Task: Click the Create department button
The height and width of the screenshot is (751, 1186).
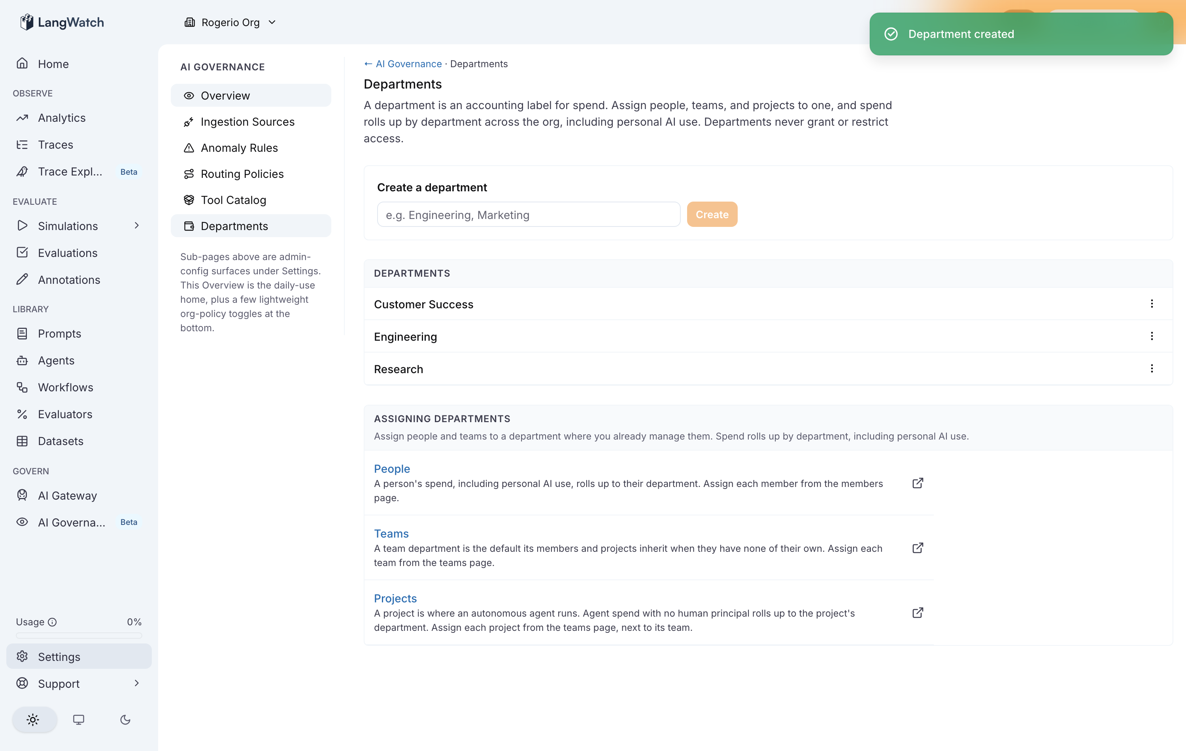Action: [712, 215]
